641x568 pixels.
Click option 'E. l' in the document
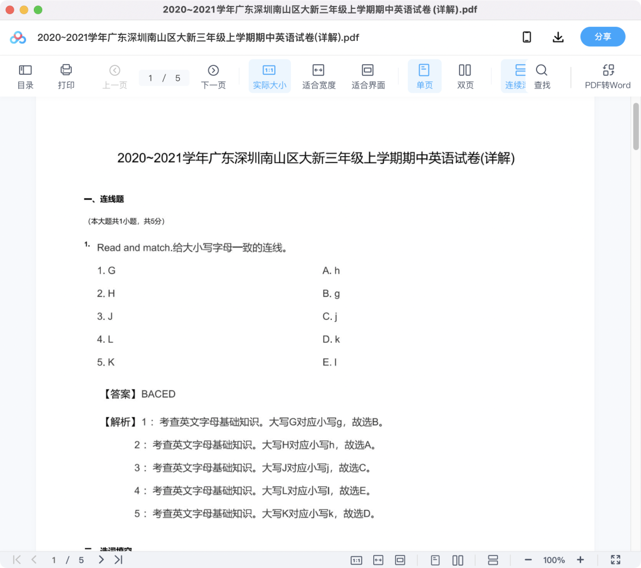click(329, 362)
